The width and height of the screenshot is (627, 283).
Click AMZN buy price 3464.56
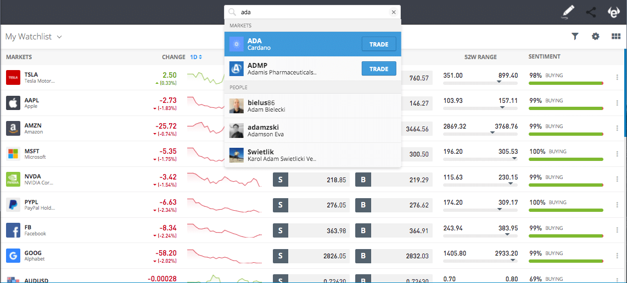[417, 129]
